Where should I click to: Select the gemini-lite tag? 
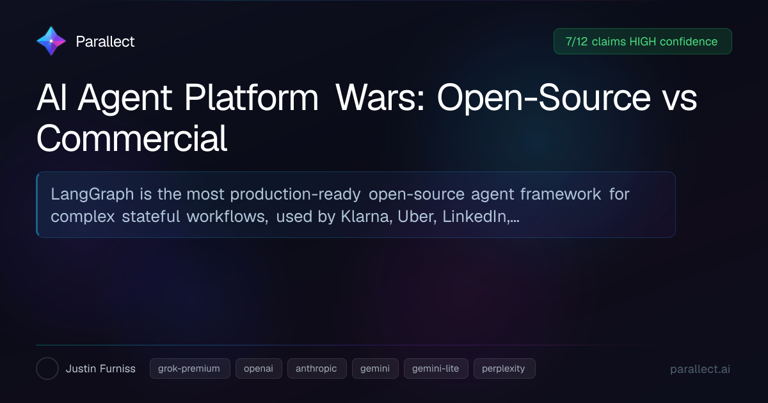click(436, 368)
